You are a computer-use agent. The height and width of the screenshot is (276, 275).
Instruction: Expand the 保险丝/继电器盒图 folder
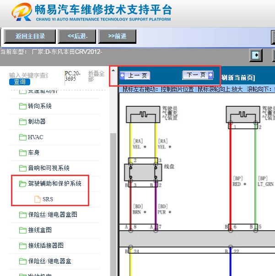point(53,214)
